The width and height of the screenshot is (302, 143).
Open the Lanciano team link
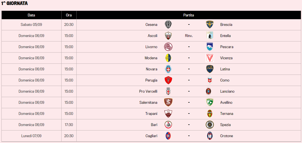[227, 91]
